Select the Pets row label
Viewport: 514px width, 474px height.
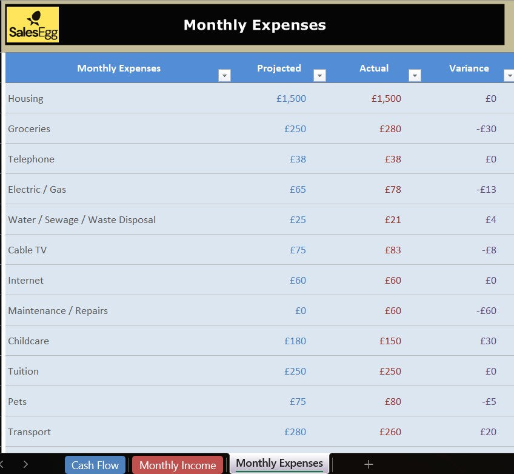(18, 401)
